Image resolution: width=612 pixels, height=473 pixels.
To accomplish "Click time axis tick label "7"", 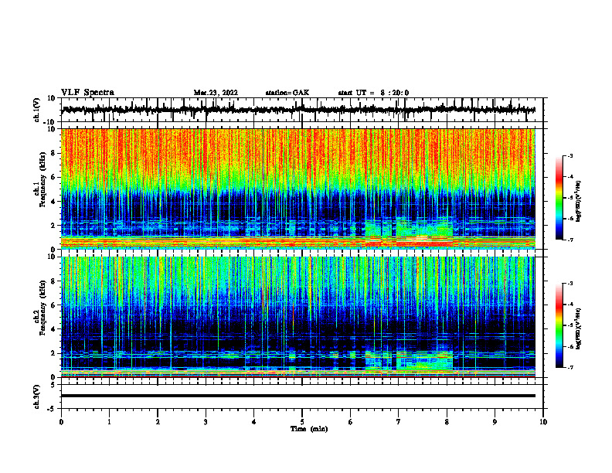I will tap(399, 422).
